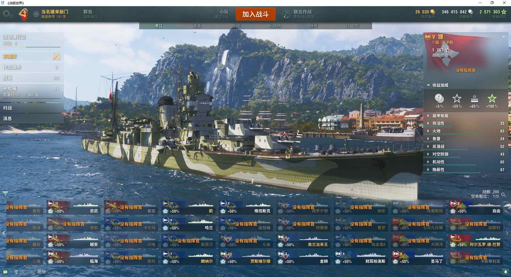511x277 pixels.
Task: Click the gold doubloons coin icon
Action: click(433, 12)
